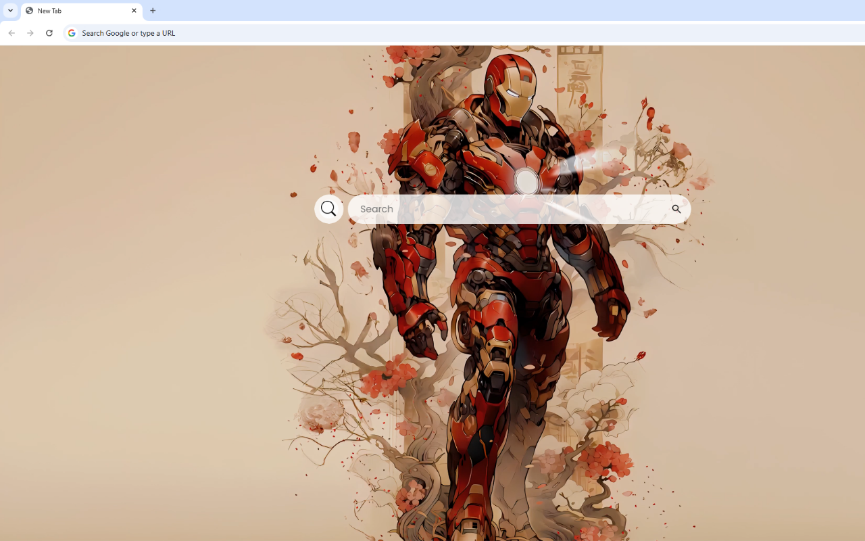Reload the current page
Screen dimensions: 865x541
point(49,32)
